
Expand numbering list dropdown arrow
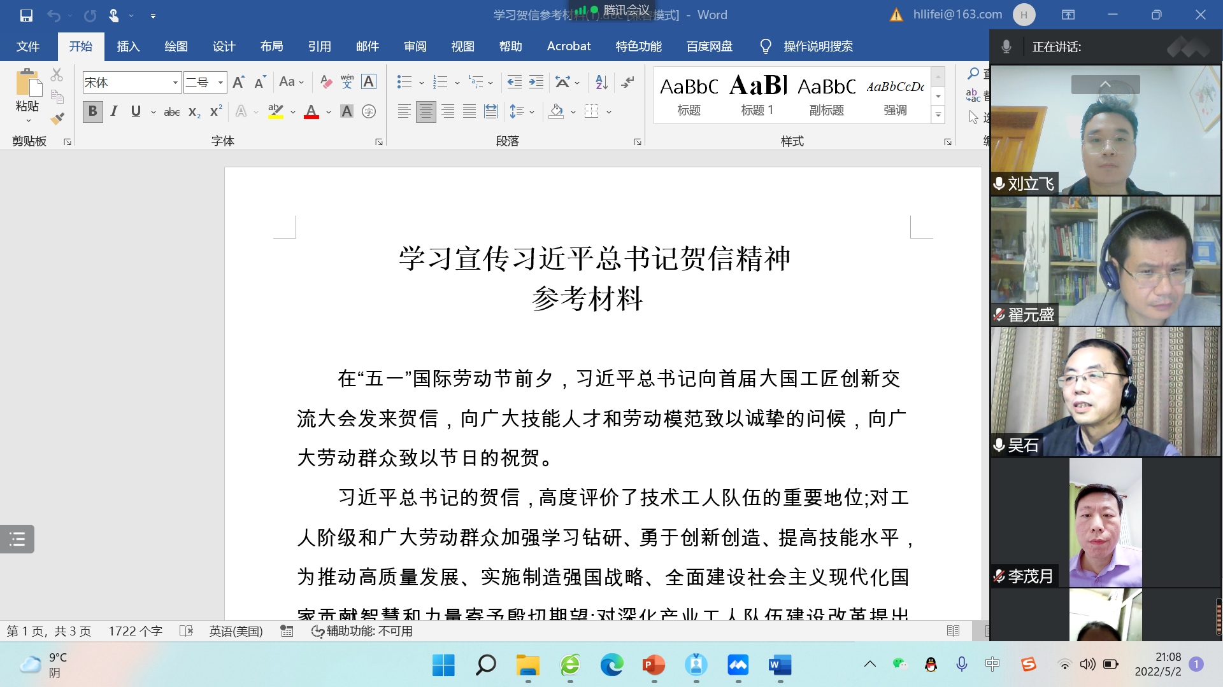click(457, 83)
